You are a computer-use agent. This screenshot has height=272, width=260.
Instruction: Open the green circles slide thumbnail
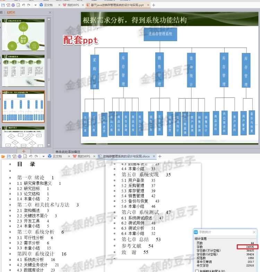pyautogui.click(x=23, y=35)
